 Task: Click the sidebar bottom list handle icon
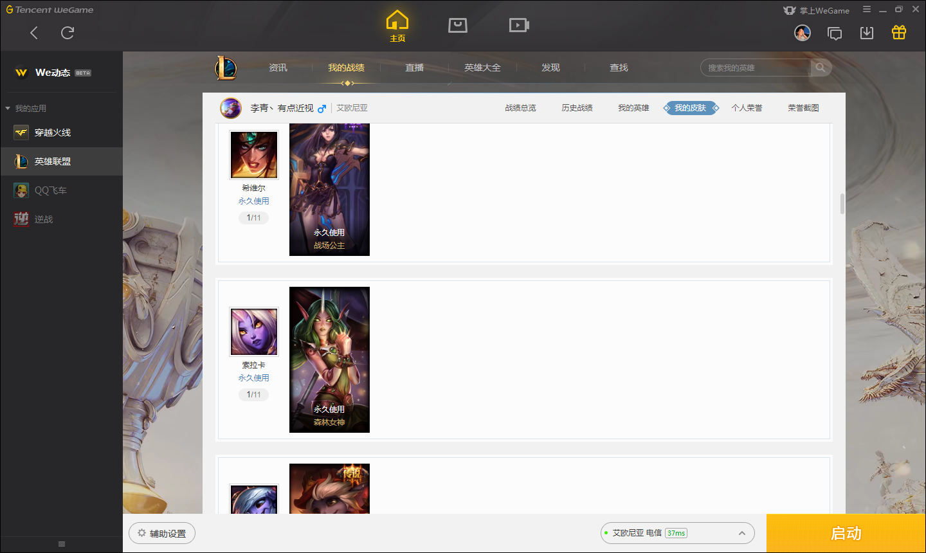(62, 544)
